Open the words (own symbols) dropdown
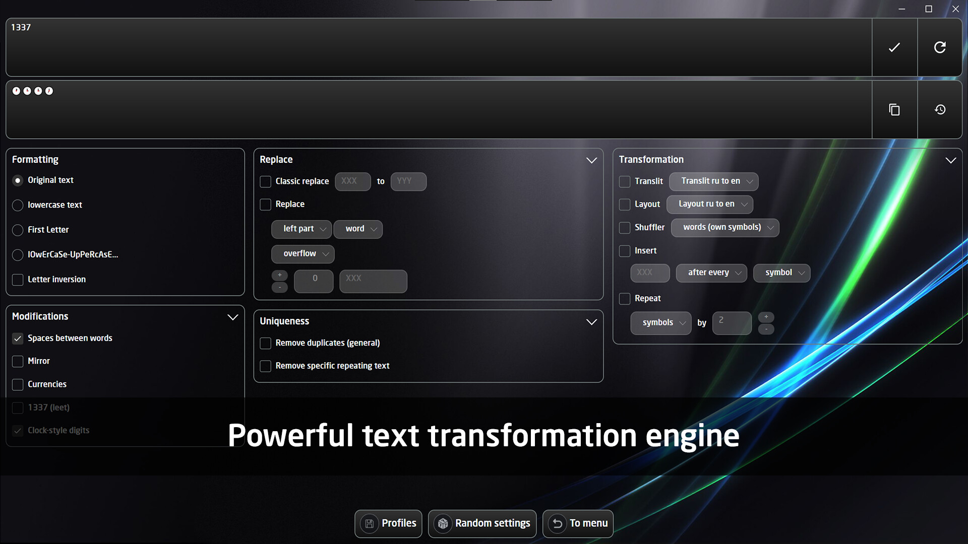The height and width of the screenshot is (544, 968). (x=724, y=228)
